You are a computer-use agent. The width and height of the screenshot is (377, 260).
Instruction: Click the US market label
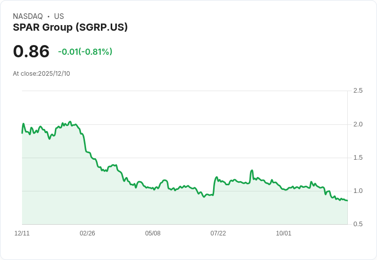[59, 16]
